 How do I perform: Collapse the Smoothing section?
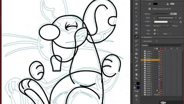pyautogui.click(x=142, y=37)
